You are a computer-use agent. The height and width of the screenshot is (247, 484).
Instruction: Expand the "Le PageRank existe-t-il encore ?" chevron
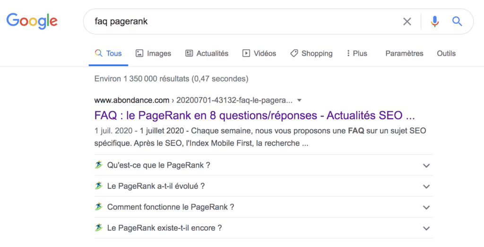tap(426, 229)
